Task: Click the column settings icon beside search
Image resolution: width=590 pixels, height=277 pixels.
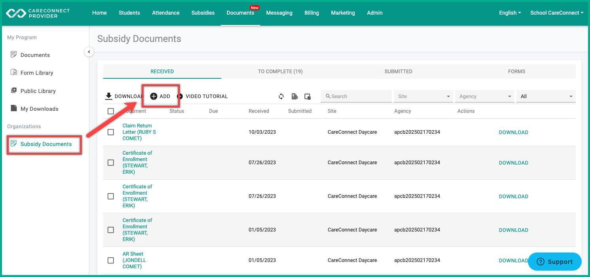Action: [x=307, y=96]
